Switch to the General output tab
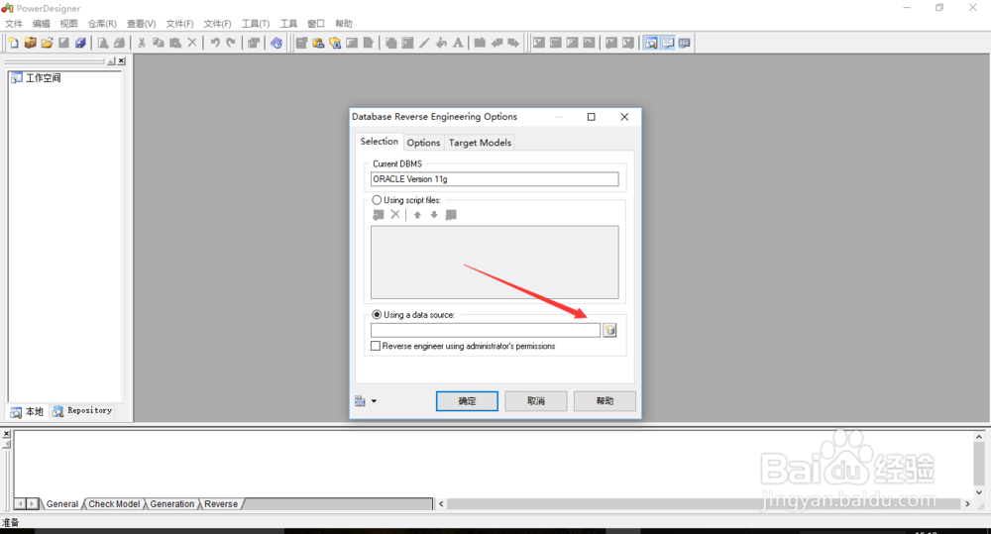 coord(61,503)
